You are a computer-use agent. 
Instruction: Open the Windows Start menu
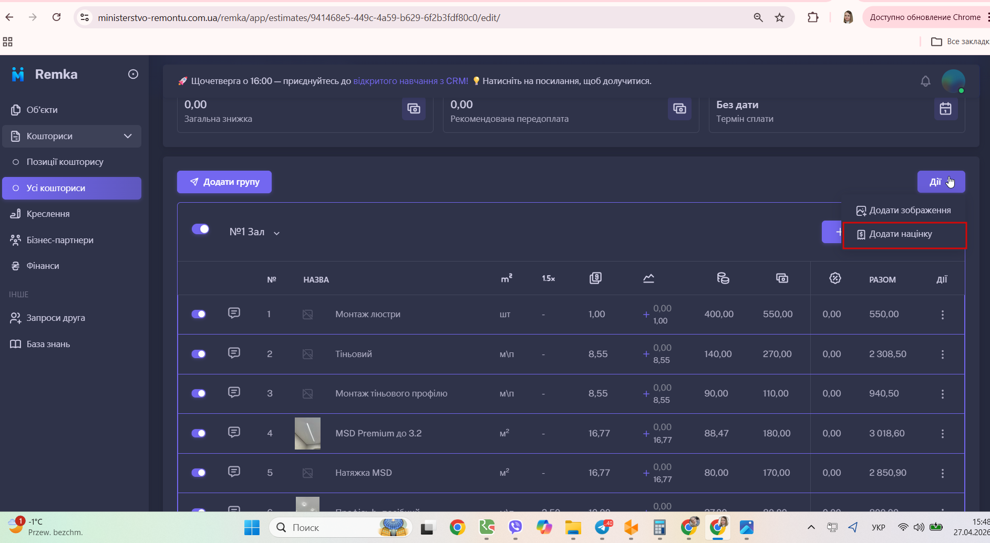pos(252,527)
